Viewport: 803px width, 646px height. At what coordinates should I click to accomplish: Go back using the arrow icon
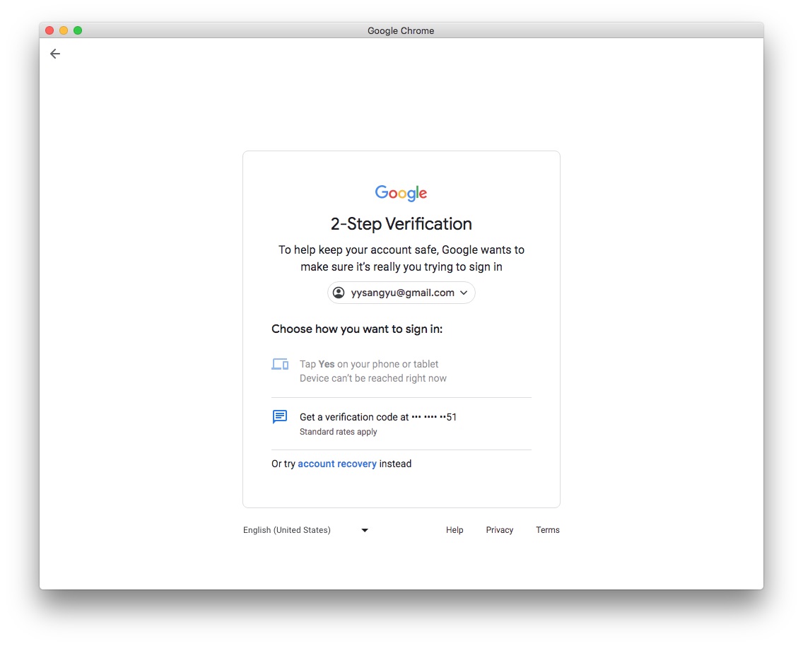pos(55,54)
